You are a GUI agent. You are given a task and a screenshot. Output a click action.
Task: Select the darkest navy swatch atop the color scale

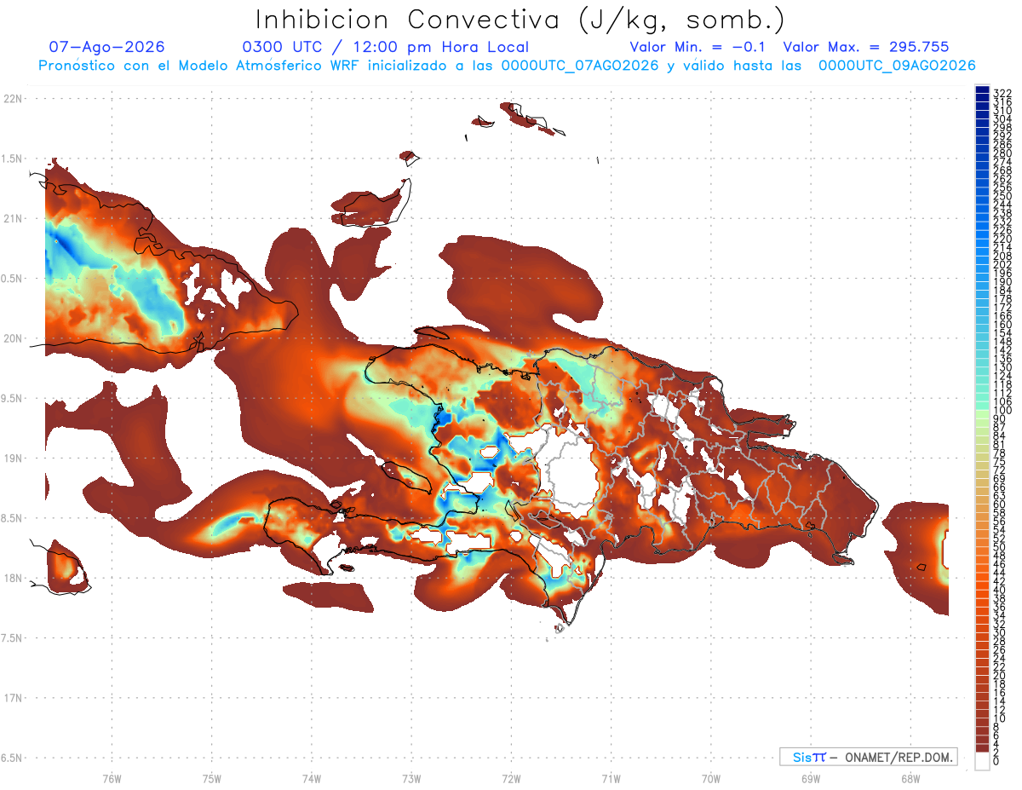pos(982,89)
